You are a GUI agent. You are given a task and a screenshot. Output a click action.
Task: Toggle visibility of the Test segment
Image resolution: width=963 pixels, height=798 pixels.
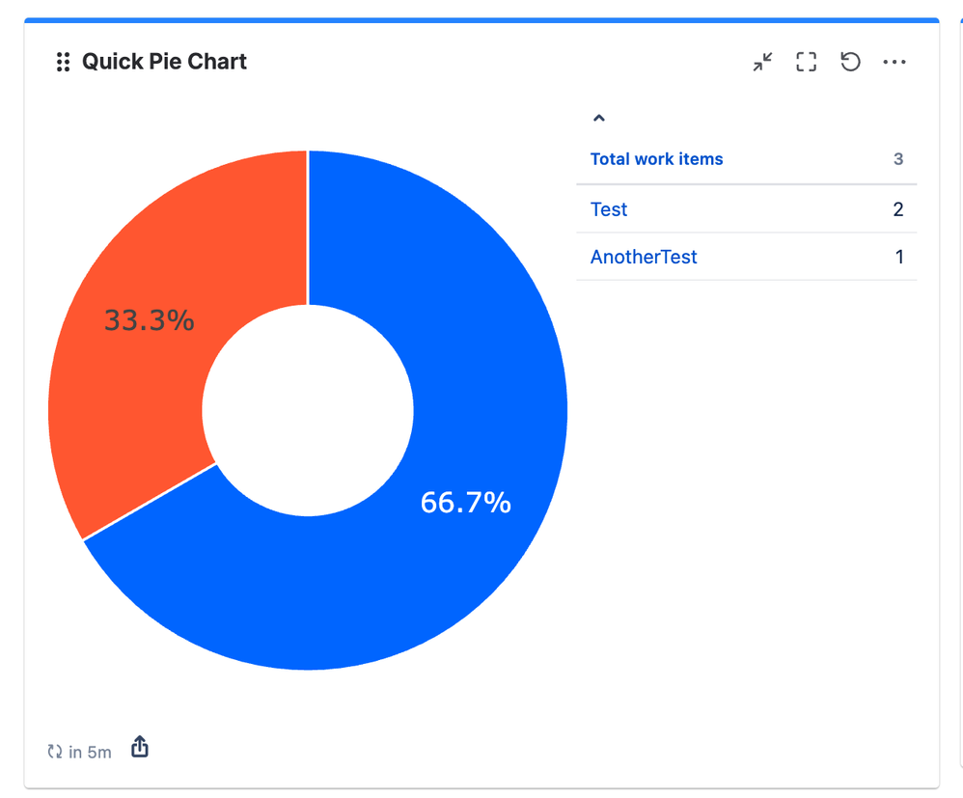pos(609,208)
